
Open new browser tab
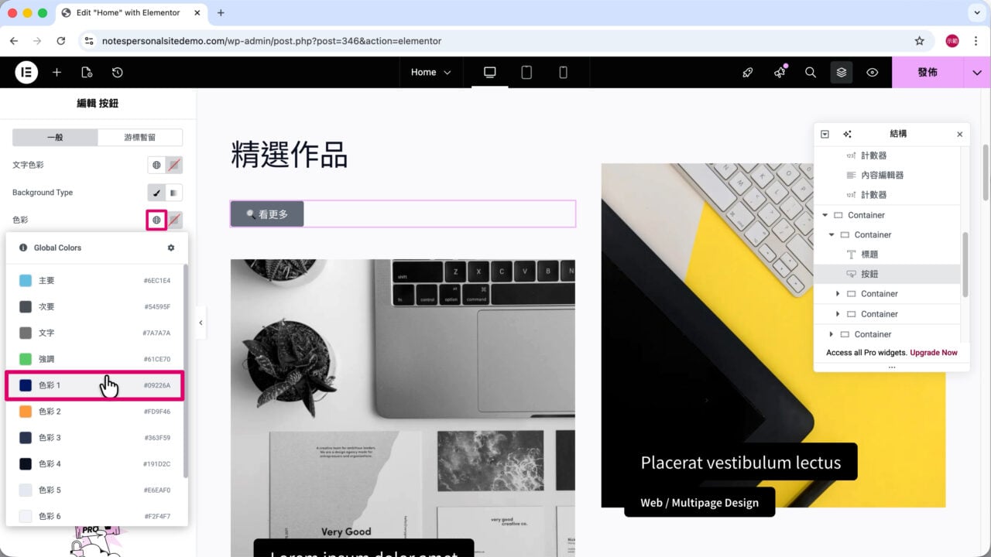pyautogui.click(x=221, y=13)
